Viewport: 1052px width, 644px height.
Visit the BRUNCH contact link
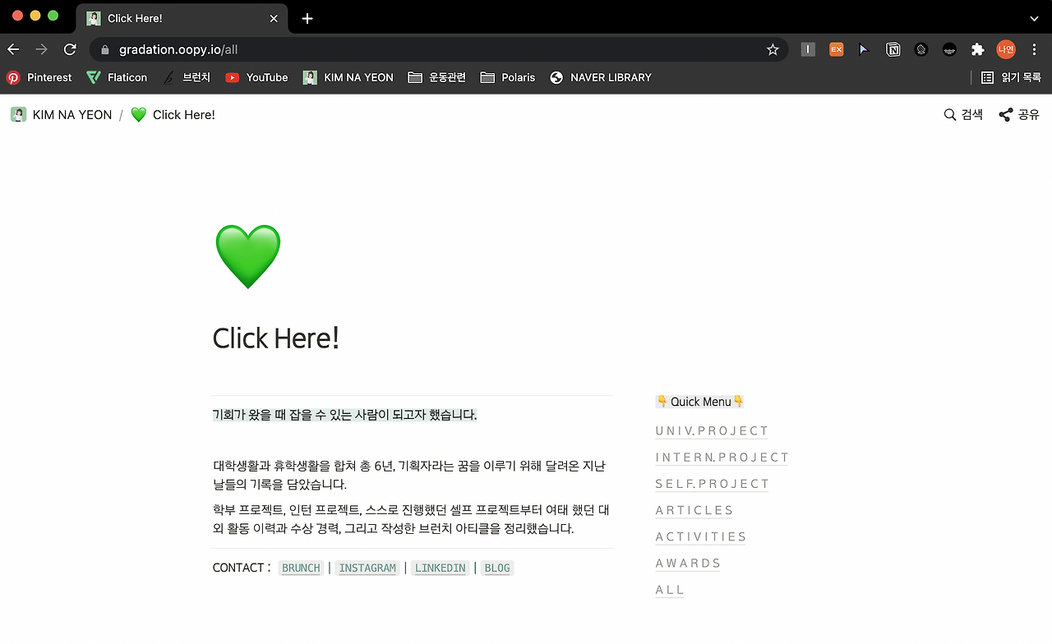click(x=301, y=568)
